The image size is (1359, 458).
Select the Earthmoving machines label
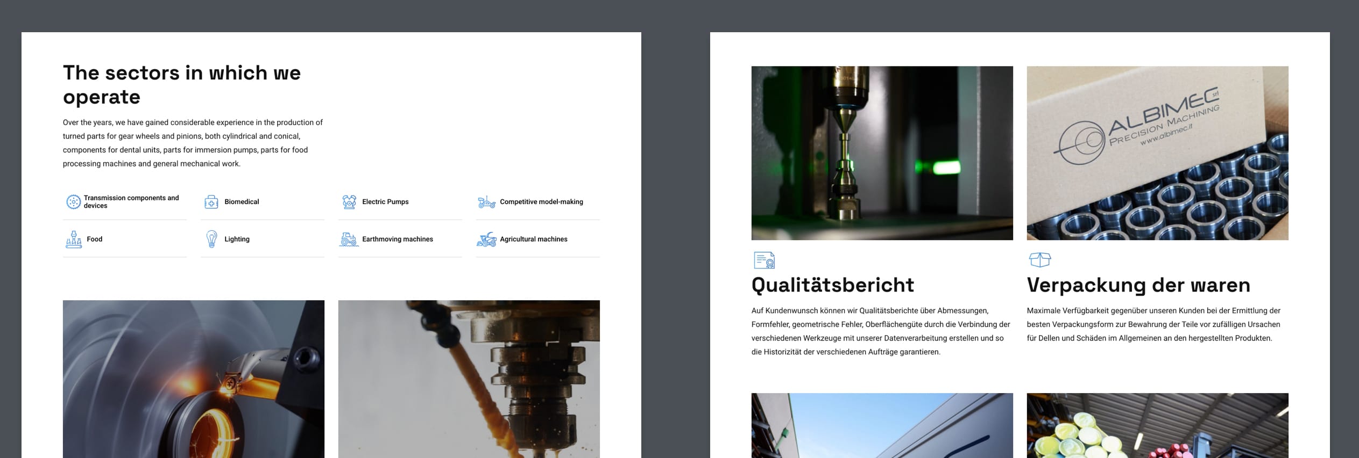click(398, 239)
